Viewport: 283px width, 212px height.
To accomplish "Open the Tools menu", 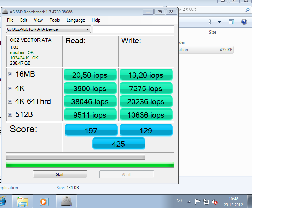I will tap(55, 20).
